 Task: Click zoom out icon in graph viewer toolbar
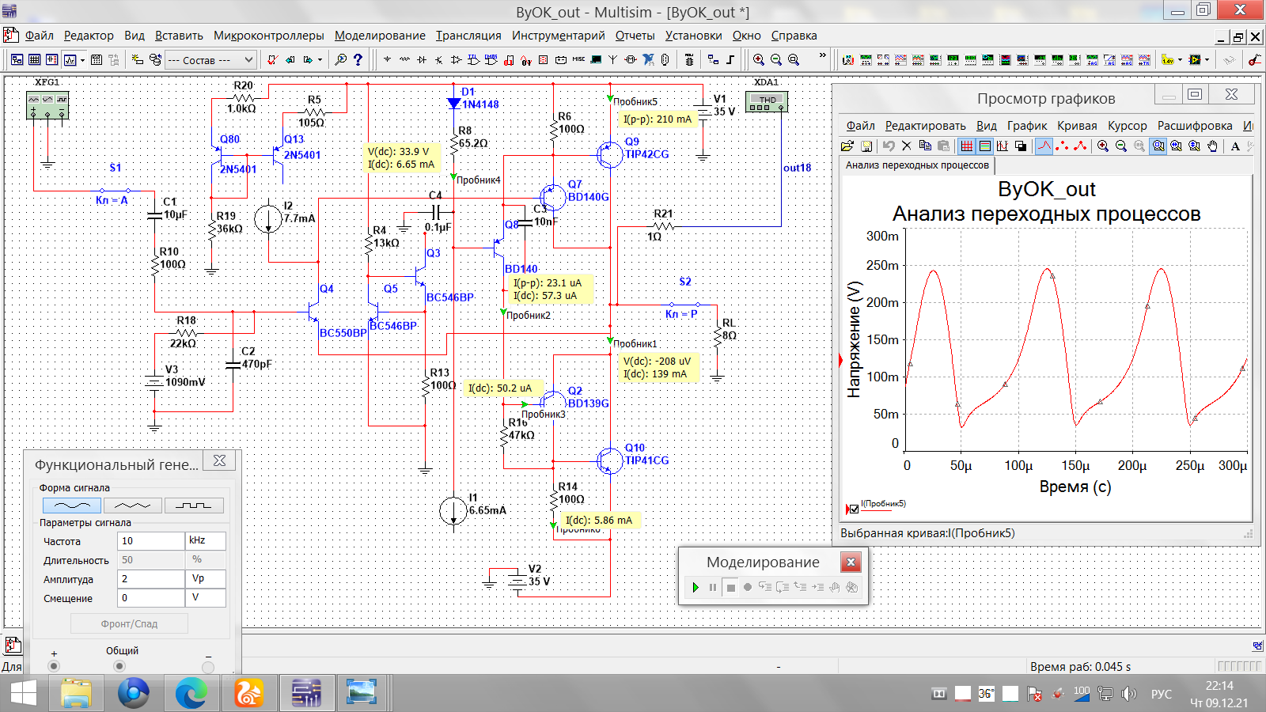pos(1120,146)
